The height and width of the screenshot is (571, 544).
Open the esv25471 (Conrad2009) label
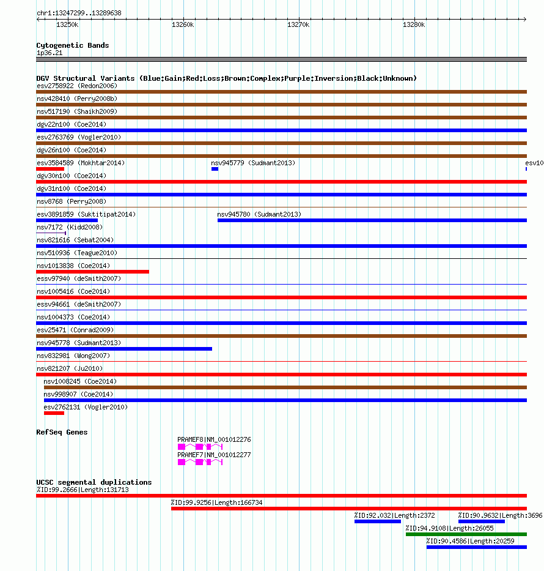pos(75,330)
